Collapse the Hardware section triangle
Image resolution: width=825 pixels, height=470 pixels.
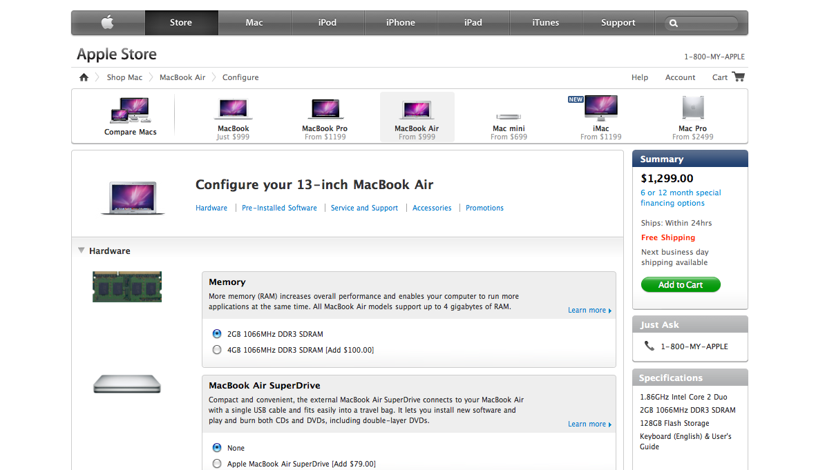(x=81, y=251)
